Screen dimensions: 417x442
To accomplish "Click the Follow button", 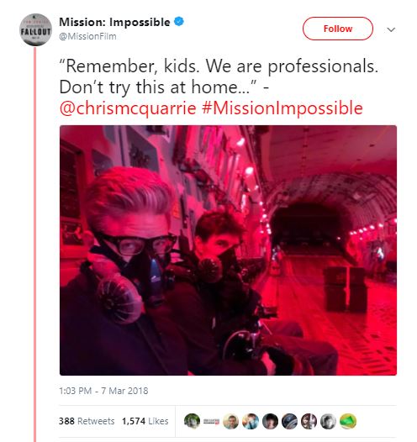I will pos(338,29).
